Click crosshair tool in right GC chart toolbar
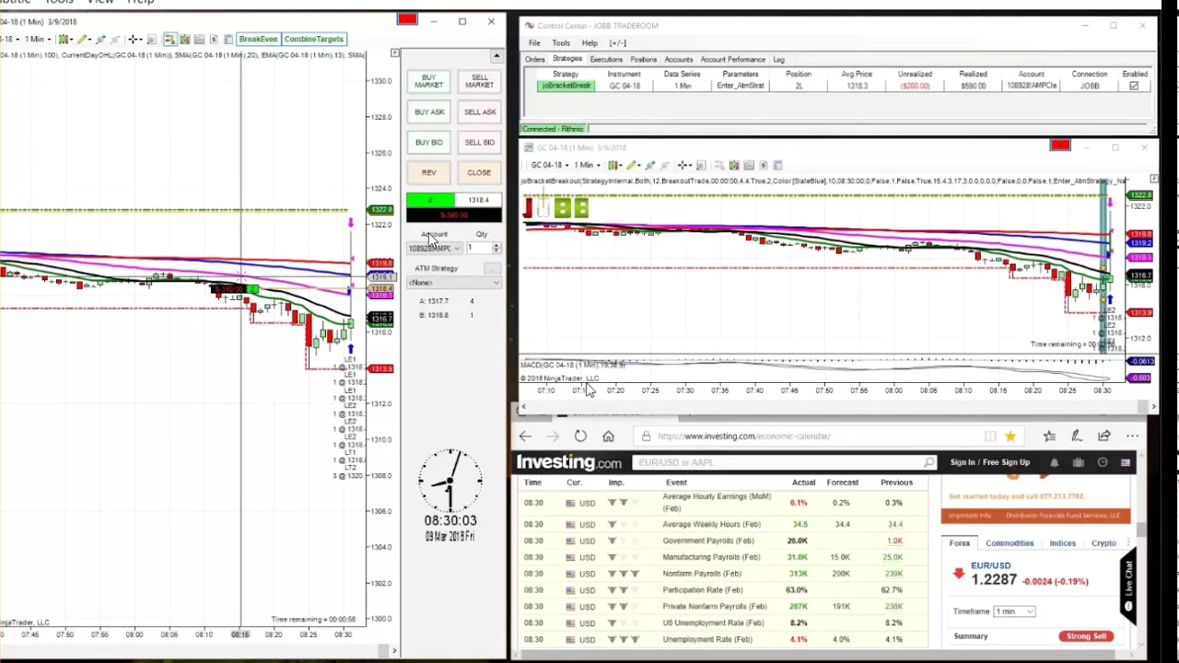 pyautogui.click(x=683, y=165)
